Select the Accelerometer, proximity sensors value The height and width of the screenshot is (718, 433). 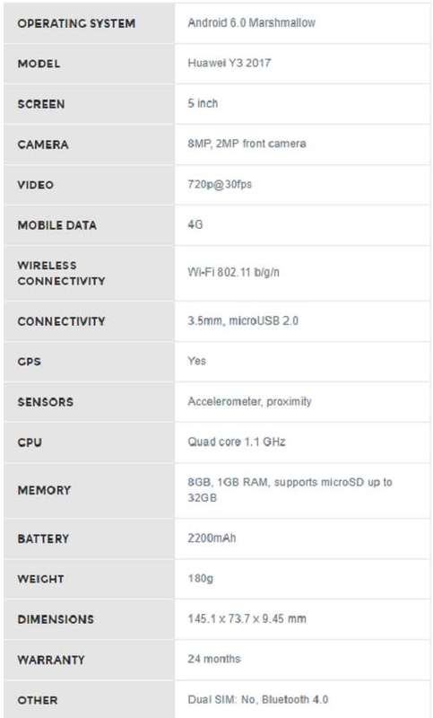tap(249, 401)
